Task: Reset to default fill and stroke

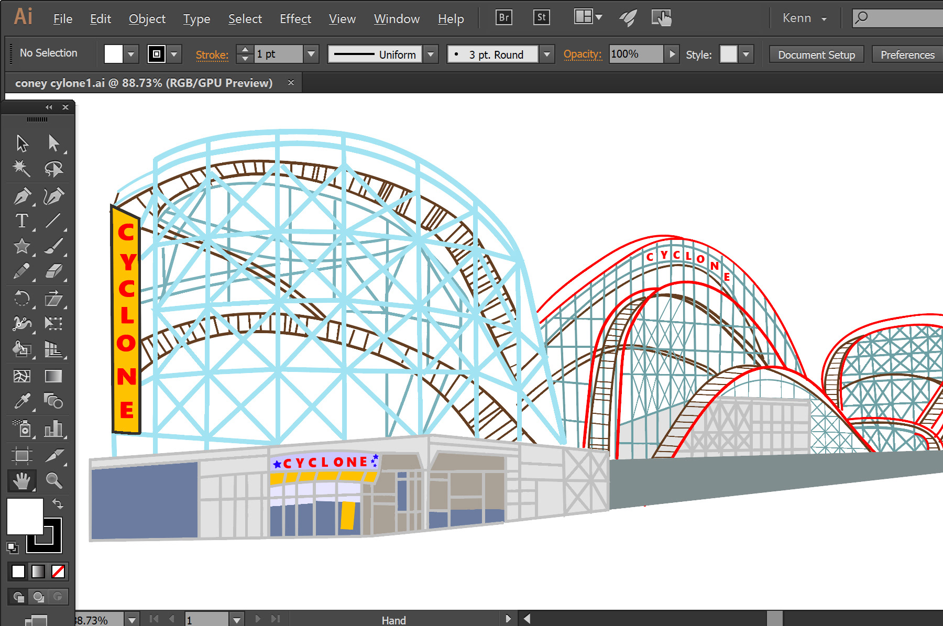Action: 12,548
